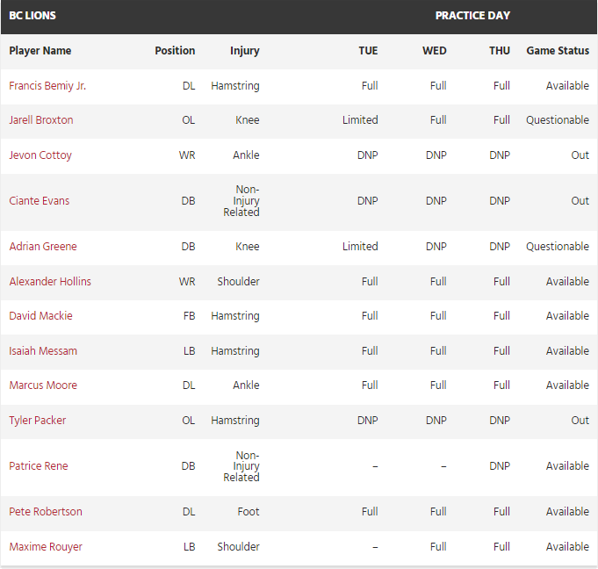Image resolution: width=598 pixels, height=569 pixels.
Task: Open Alexander Hollins player link
Action: pyautogui.click(x=50, y=282)
